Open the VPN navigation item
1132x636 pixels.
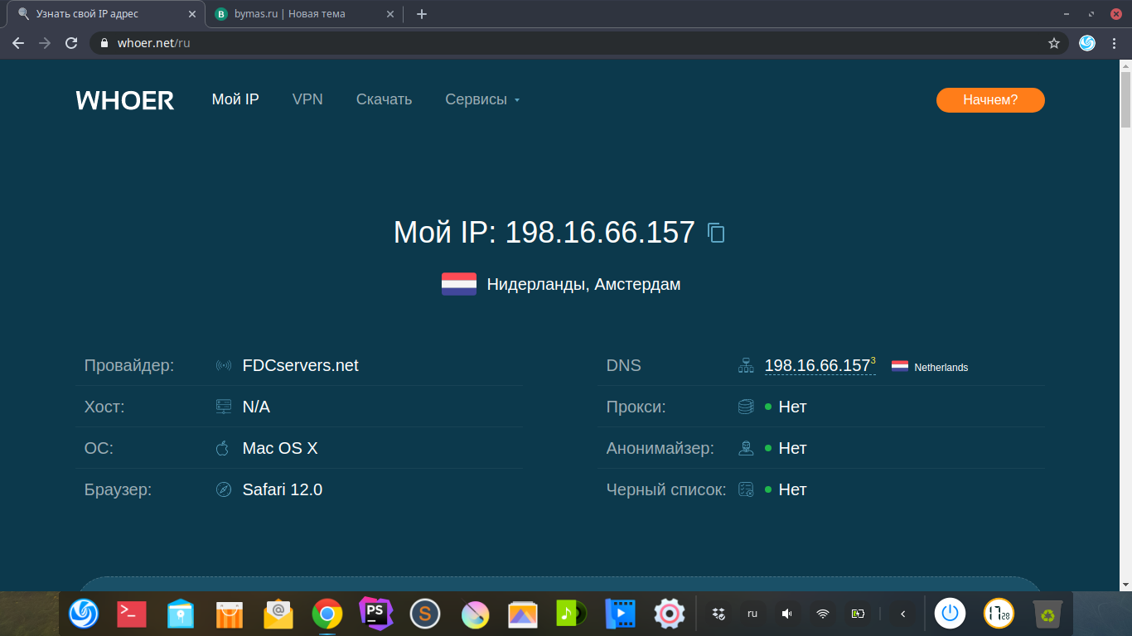[x=307, y=99]
